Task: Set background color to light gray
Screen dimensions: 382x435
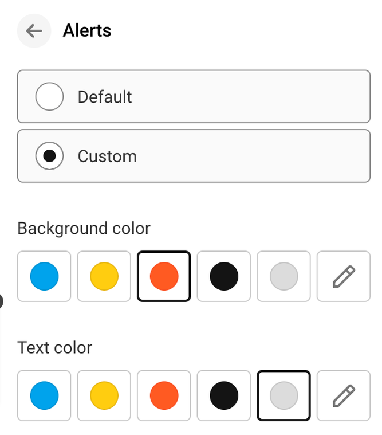Action: (x=283, y=276)
